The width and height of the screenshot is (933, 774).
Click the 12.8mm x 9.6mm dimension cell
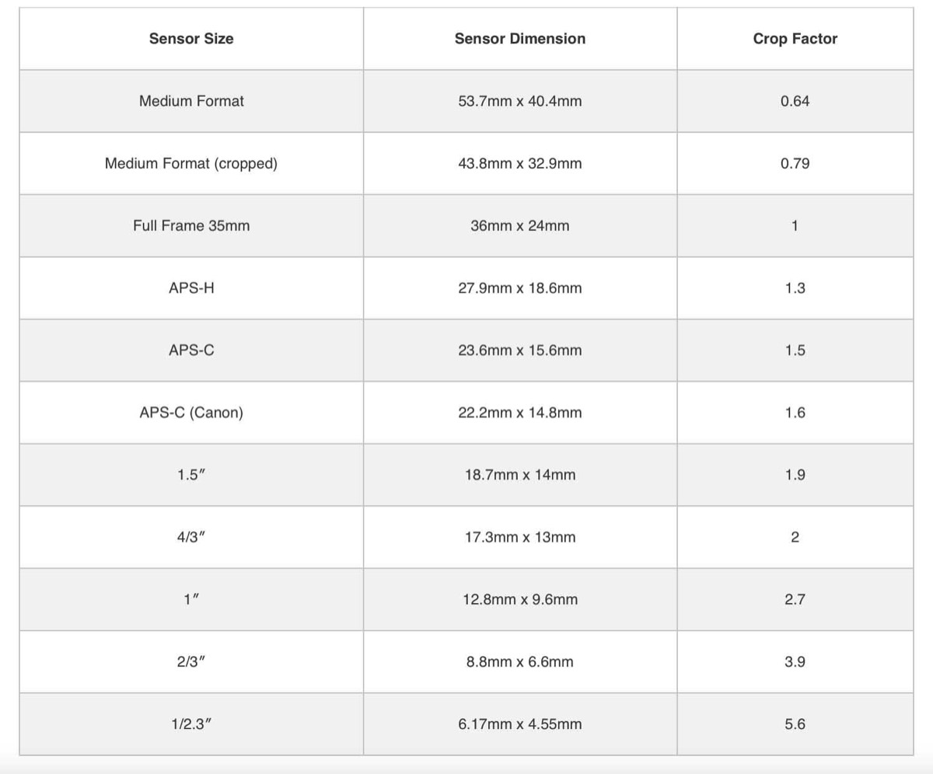[519, 600]
